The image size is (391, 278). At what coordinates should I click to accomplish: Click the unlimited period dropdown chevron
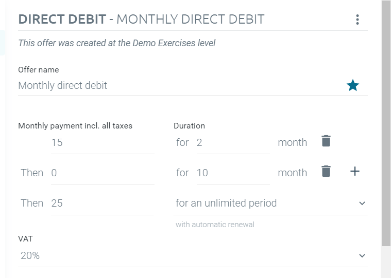pyautogui.click(x=362, y=203)
